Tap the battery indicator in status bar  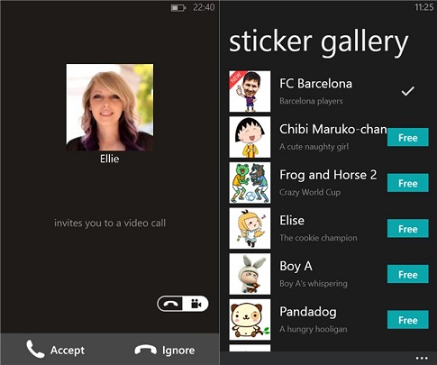tap(178, 7)
